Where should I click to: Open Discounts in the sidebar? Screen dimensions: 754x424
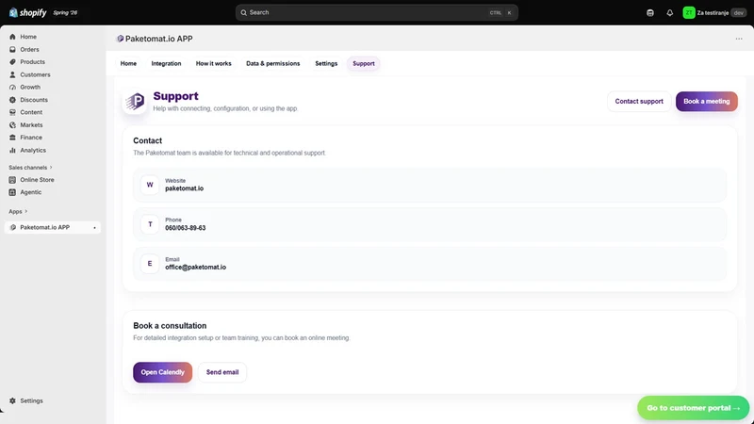pyautogui.click(x=34, y=100)
